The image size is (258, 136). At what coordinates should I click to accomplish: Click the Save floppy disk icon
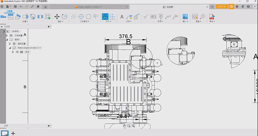(x=15, y=7)
